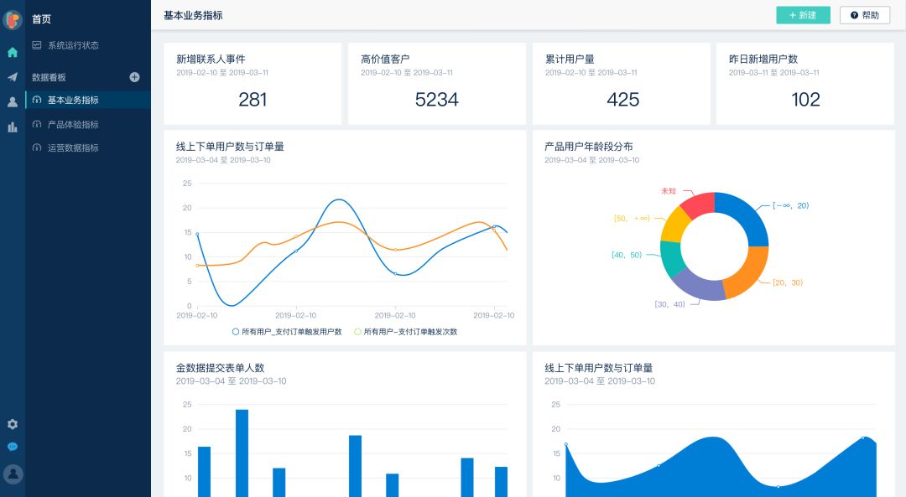Click the green 新建 button
The height and width of the screenshot is (497, 906).
[803, 15]
